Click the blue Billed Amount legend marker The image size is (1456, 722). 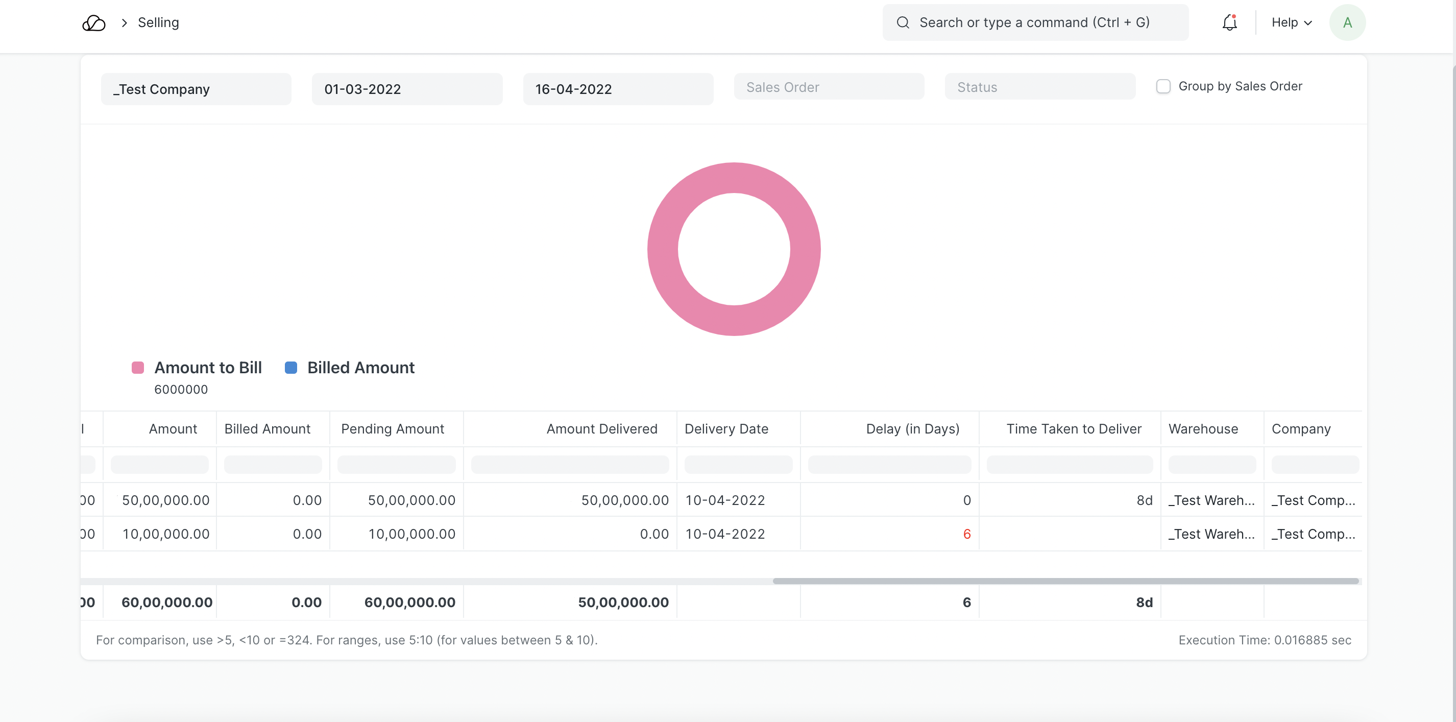click(x=290, y=368)
